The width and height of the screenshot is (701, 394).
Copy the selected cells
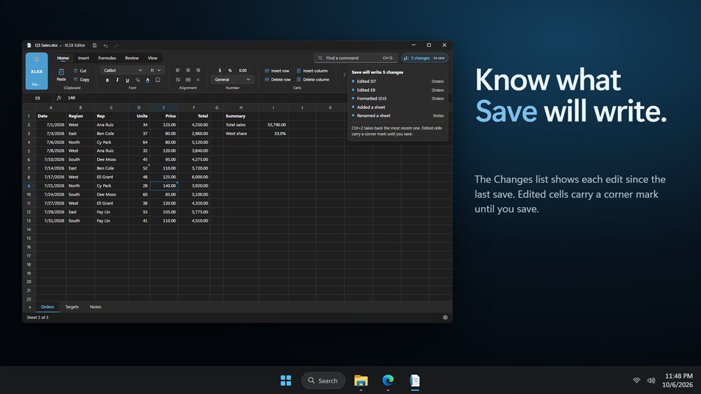pos(81,79)
